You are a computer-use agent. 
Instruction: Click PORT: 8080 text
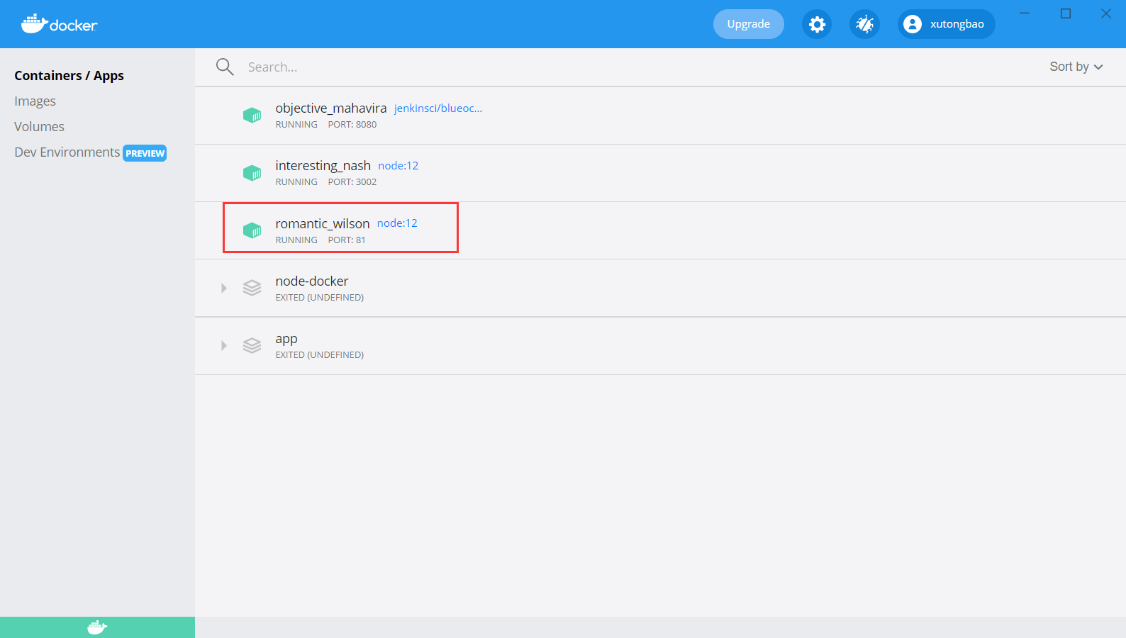click(x=352, y=125)
